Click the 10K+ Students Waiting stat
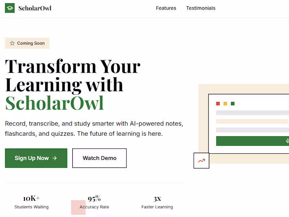 tap(31, 202)
